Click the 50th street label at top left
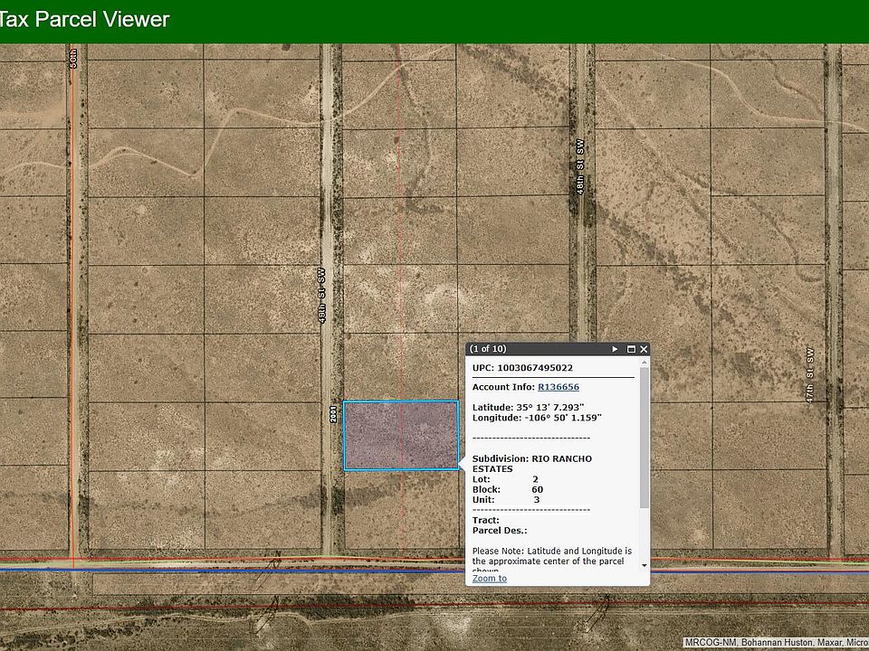Image resolution: width=869 pixels, height=651 pixels. [74, 58]
